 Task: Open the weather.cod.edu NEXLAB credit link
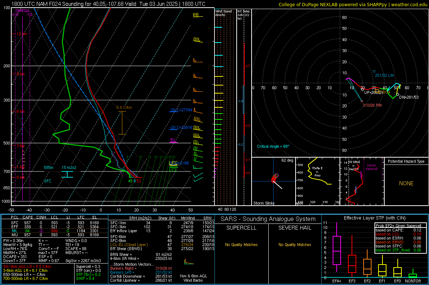point(353,4)
